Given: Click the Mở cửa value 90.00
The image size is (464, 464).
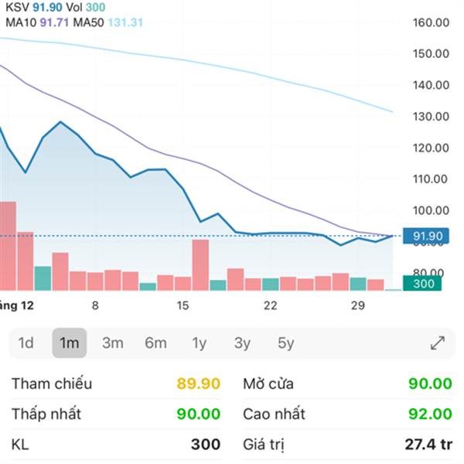Looking at the screenshot, I should coord(432,384).
